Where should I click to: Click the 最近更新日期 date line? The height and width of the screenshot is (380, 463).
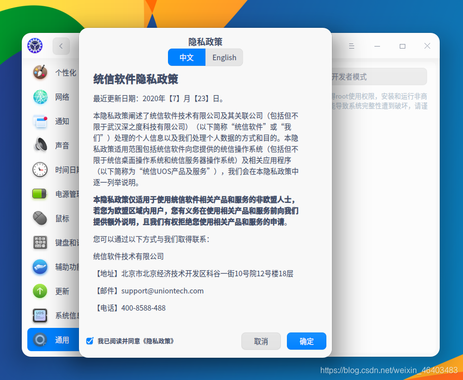pos(159,99)
